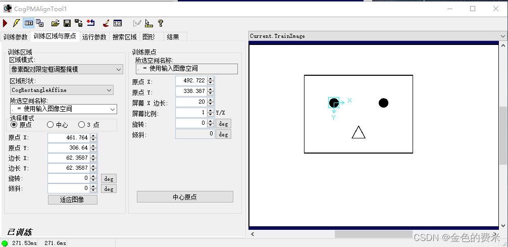This screenshot has height=247, width=508.
Task: Click the 271.6ms status bar entry
Action: (x=55, y=243)
